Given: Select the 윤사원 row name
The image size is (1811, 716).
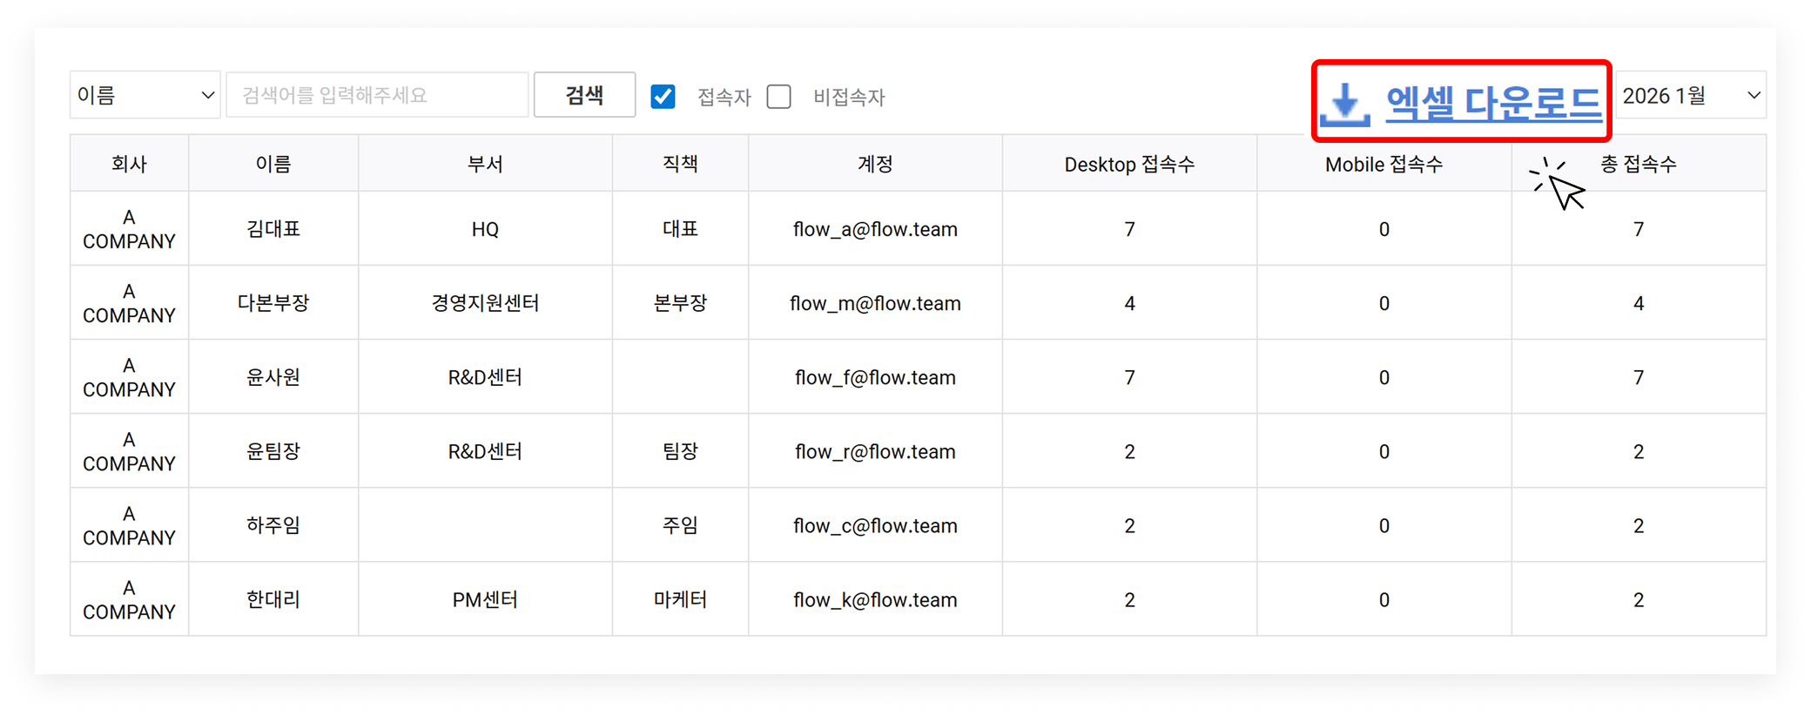Looking at the screenshot, I should coord(273,377).
